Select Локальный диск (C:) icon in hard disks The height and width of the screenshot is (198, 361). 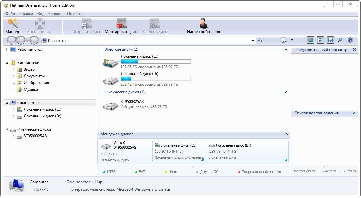click(111, 63)
